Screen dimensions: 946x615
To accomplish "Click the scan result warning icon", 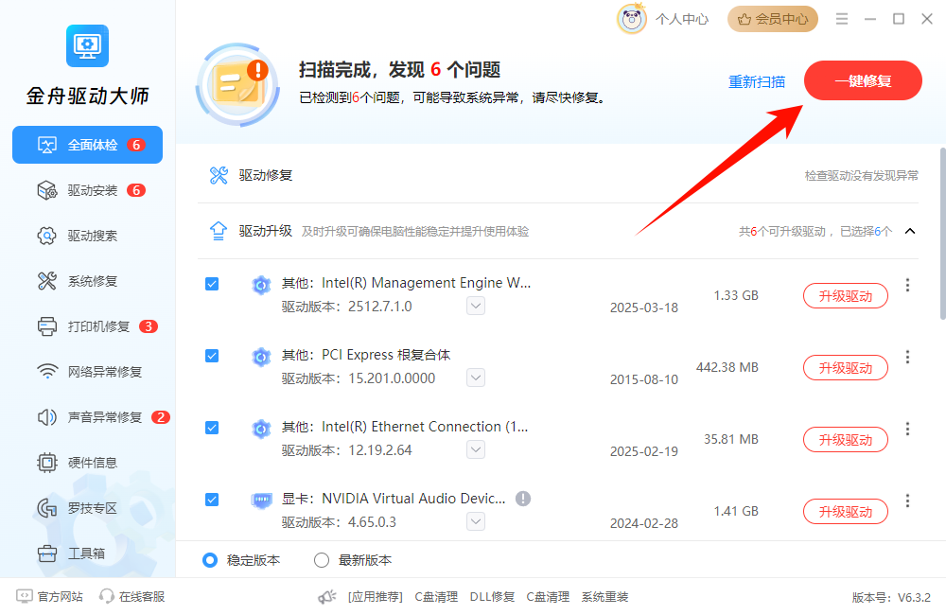I will (238, 84).
